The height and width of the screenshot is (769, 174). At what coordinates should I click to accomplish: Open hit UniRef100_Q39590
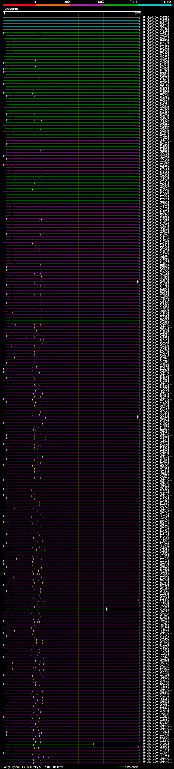click(x=156, y=18)
